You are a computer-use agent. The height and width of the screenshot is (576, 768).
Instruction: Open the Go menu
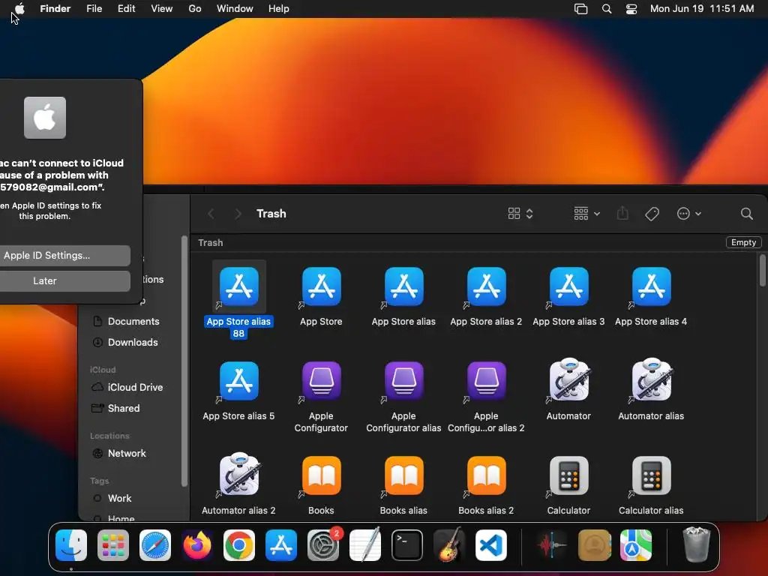click(195, 9)
